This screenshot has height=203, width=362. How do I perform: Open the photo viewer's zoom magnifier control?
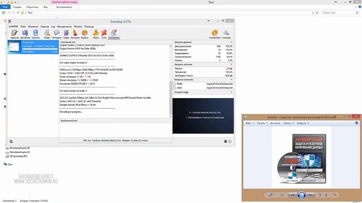pos(271,195)
